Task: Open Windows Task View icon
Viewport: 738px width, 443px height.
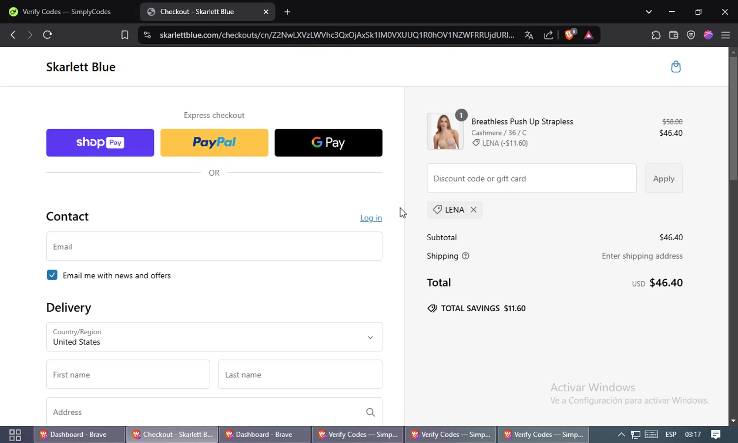Action: (15, 435)
